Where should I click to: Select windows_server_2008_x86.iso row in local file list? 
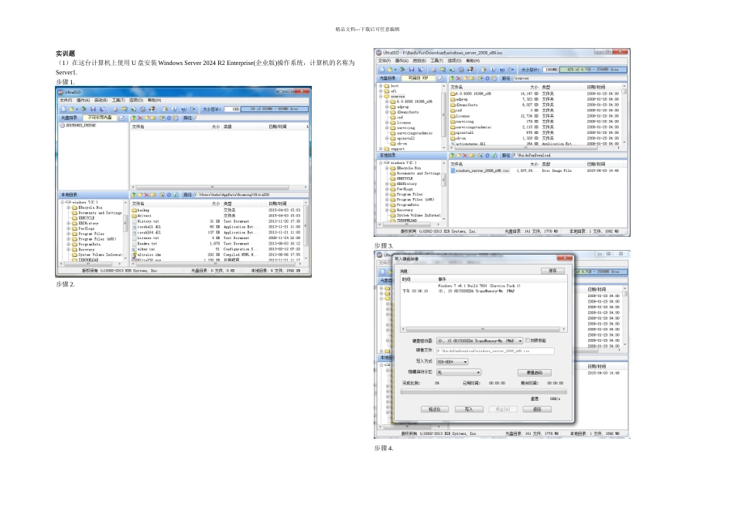(x=535, y=171)
